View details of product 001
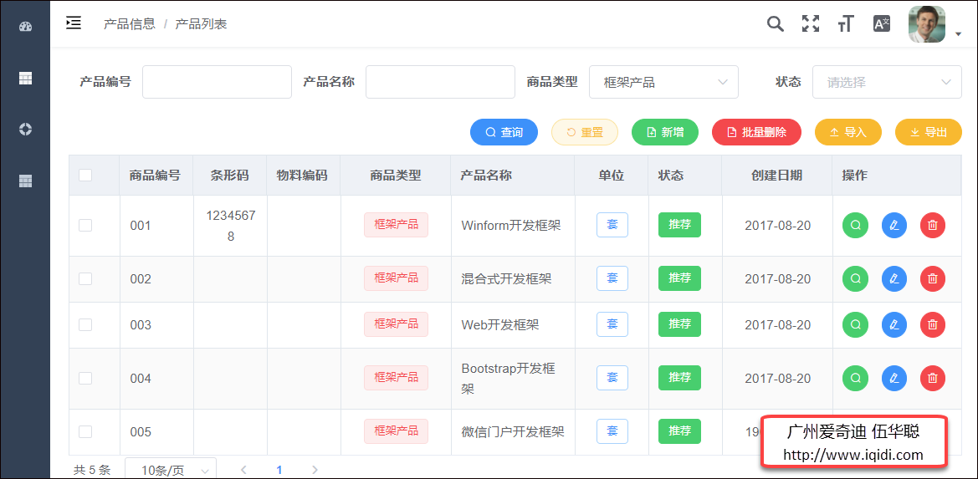 point(855,225)
